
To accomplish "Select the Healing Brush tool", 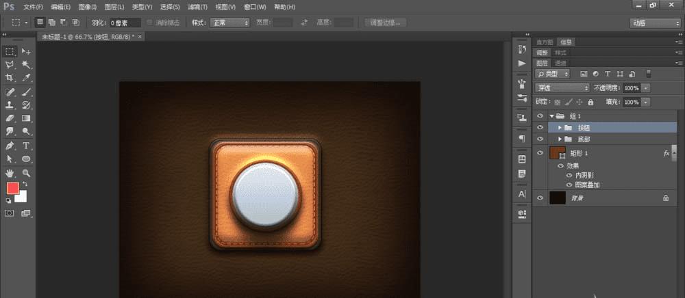I will [10, 92].
